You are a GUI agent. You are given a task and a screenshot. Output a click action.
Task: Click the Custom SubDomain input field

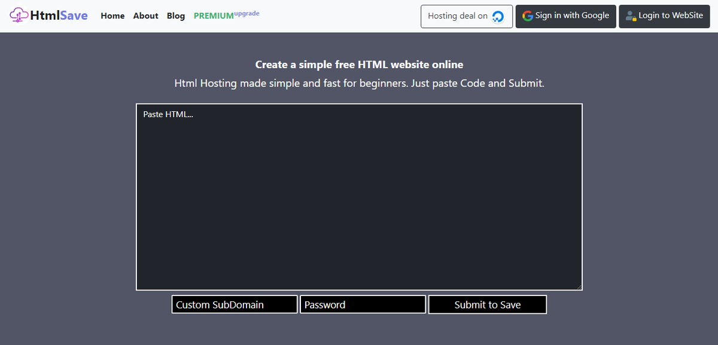click(x=234, y=304)
